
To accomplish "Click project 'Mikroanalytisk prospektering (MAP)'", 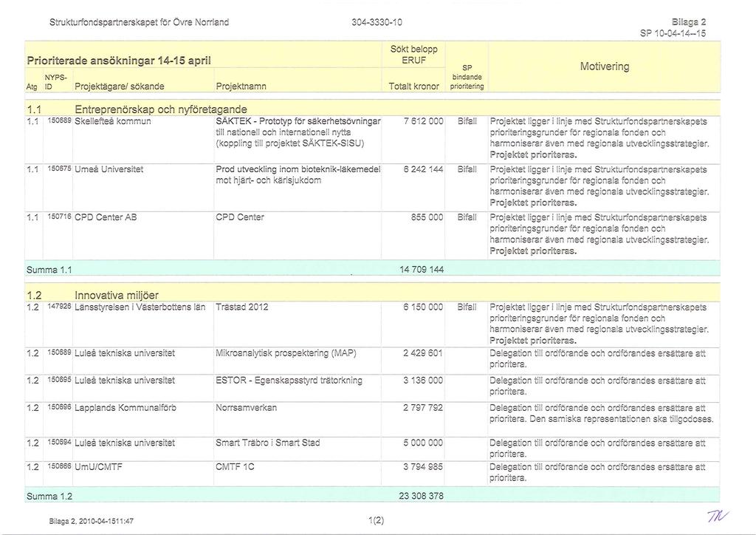I will point(286,354).
